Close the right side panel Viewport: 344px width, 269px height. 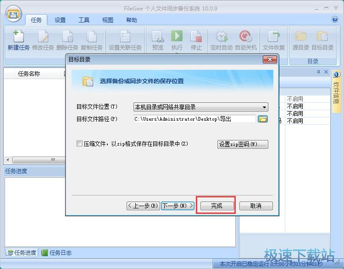326,72
